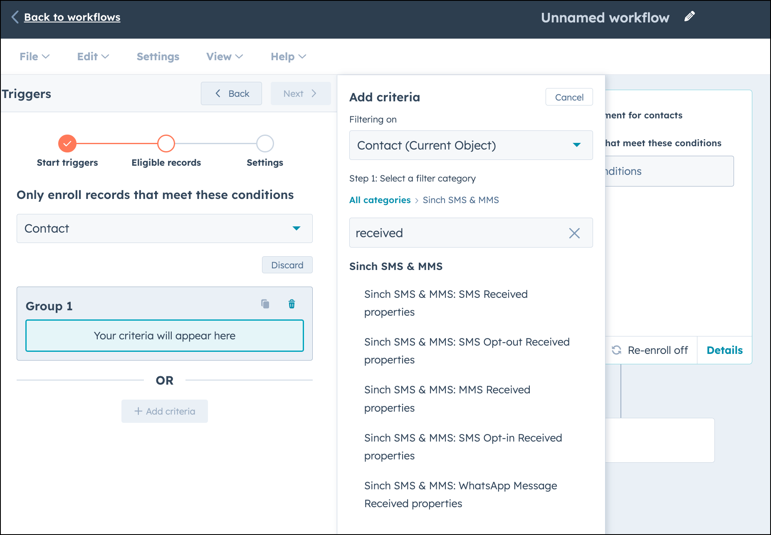Click the Back to workflows link

click(x=72, y=17)
